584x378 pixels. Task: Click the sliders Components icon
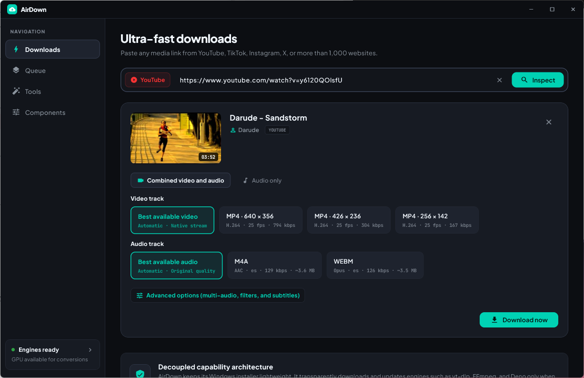(16, 112)
